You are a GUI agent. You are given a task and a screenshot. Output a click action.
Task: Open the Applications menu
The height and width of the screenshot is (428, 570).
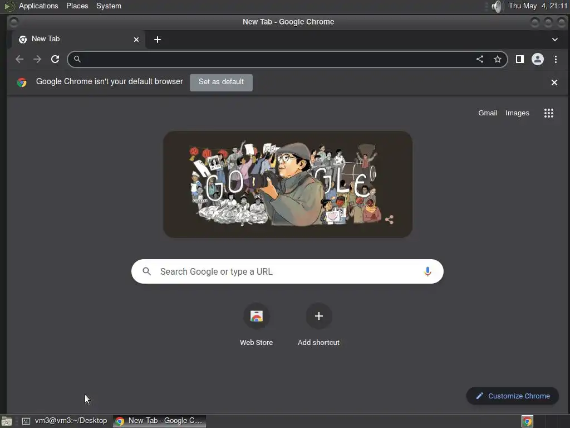point(38,6)
